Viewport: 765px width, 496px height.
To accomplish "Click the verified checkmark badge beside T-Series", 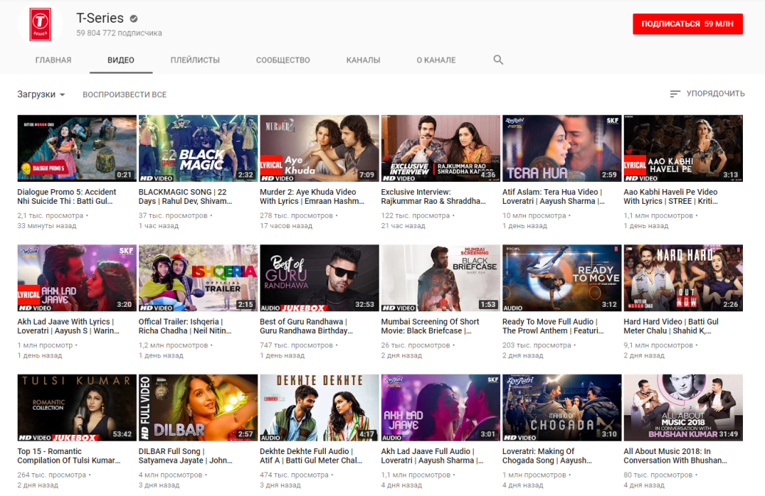I will (133, 18).
